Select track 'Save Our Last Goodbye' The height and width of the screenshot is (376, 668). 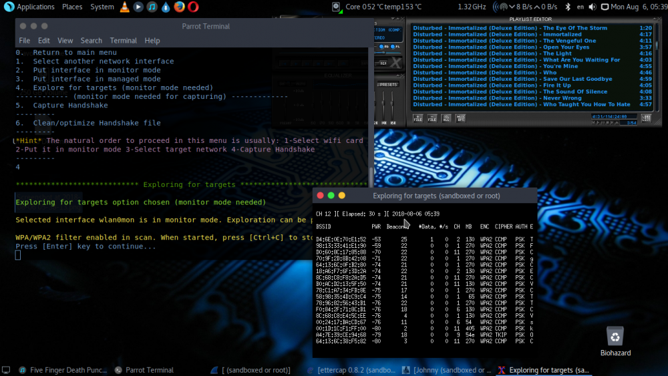[x=532, y=79]
